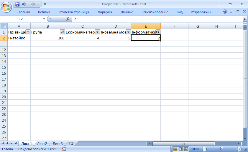This screenshot has height=152, width=248.
Task: Expand the formula bar
Action: tap(245, 19)
